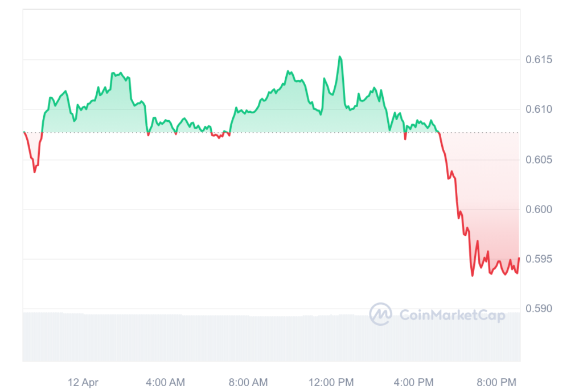Click the lowest red price trough
This screenshot has height=389, width=583.
[473, 275]
